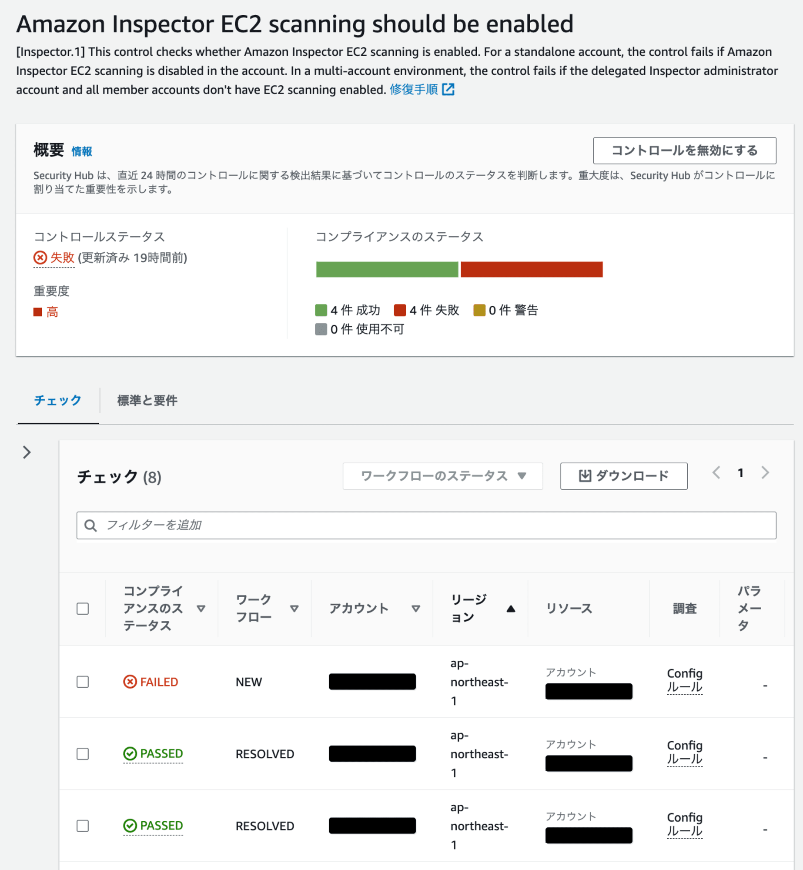Click ap-northeast-1 region in the FAILED row
Screen dimensions: 803x870
coord(479,682)
